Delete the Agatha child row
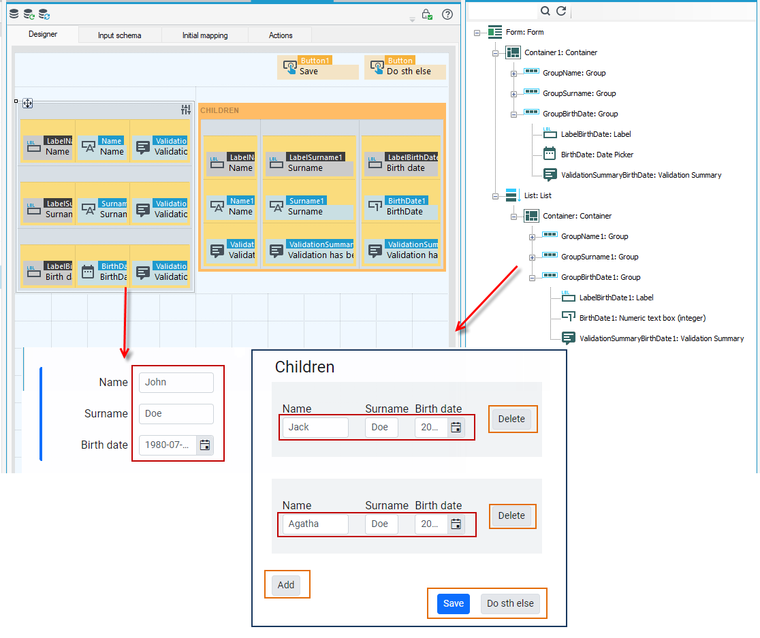The width and height of the screenshot is (760, 638). [511, 515]
